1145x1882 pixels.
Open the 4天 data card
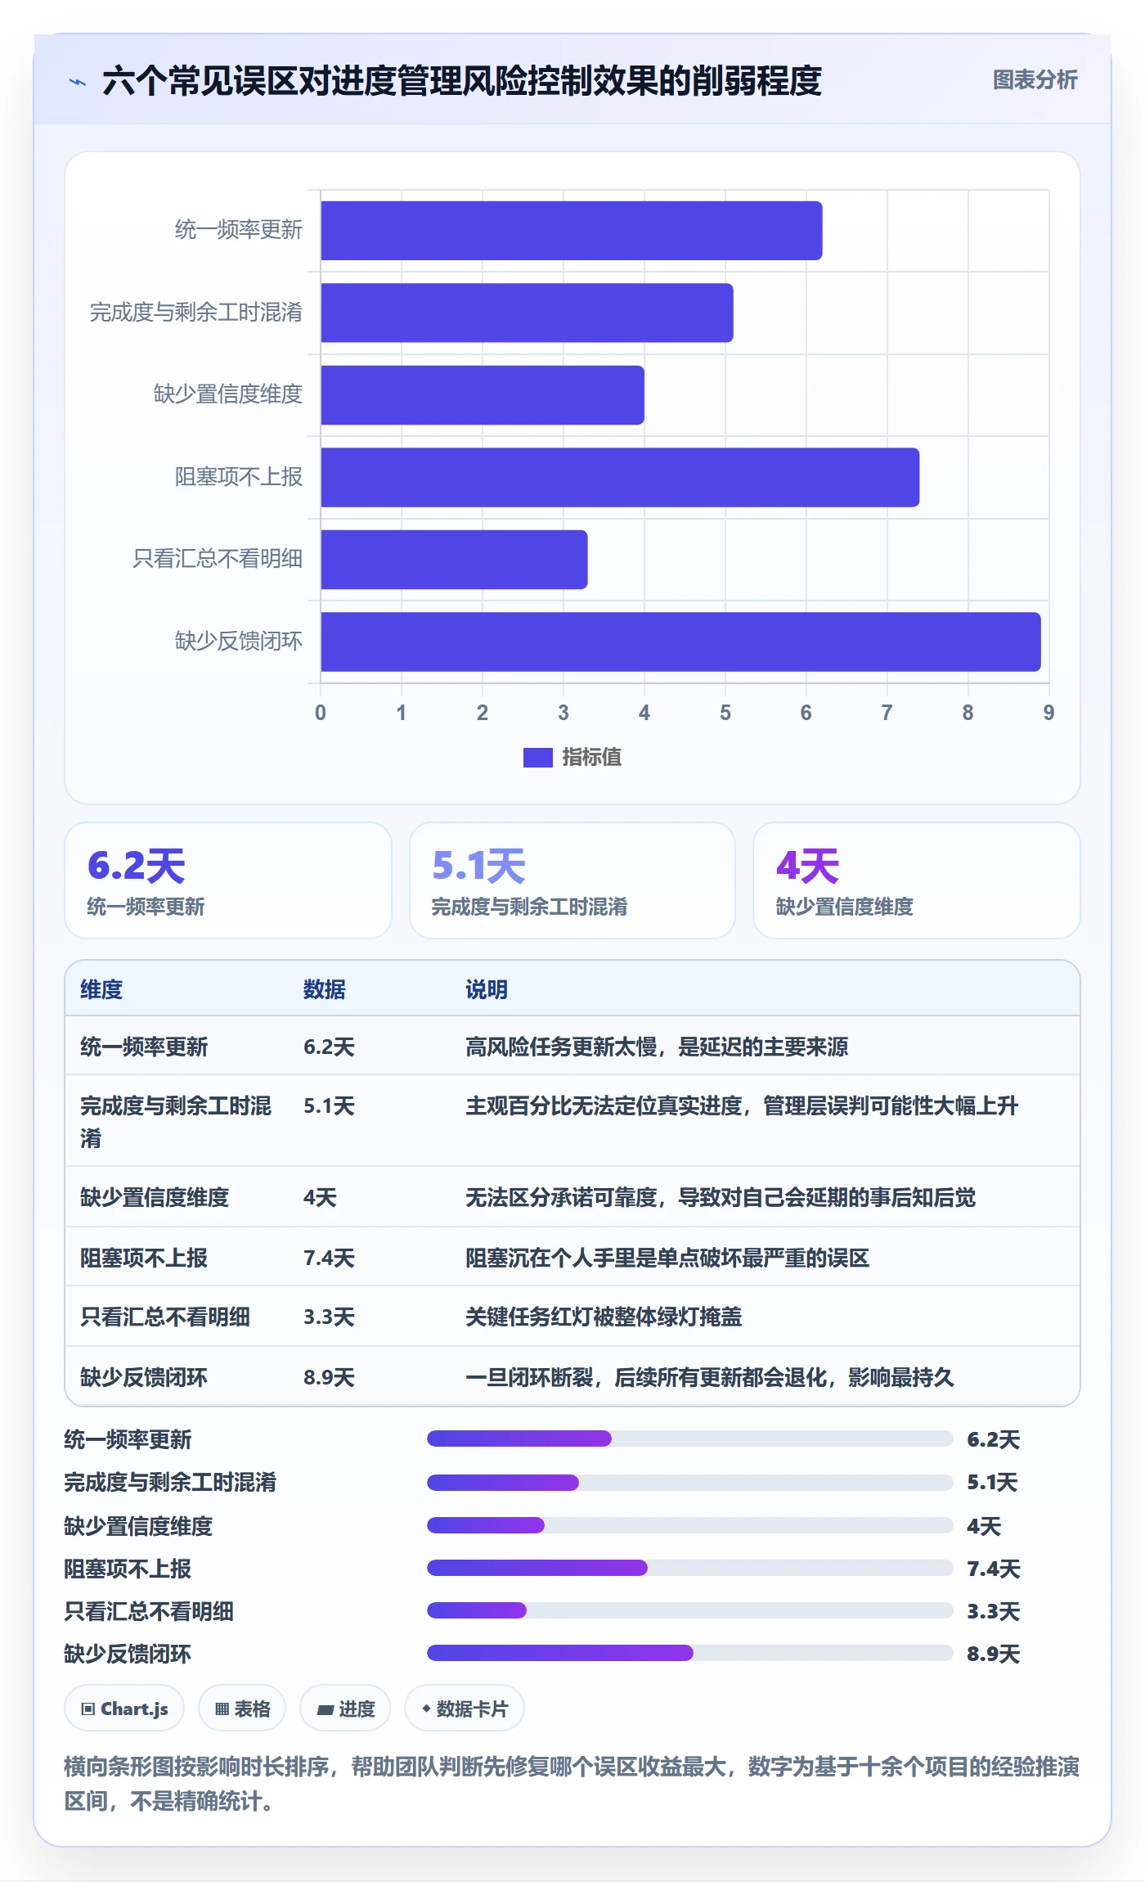[916, 880]
